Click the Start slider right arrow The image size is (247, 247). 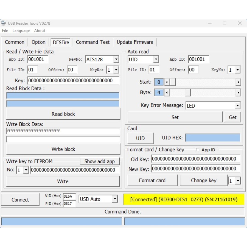coord(238,82)
